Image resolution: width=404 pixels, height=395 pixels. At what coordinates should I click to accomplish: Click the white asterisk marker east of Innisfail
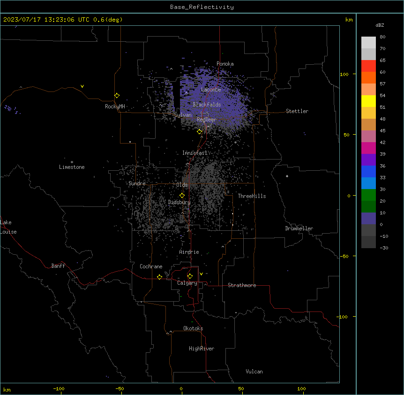[x=235, y=142]
